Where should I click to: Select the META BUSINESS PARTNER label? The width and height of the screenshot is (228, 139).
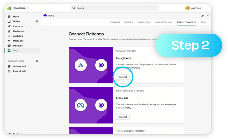(x=130, y=91)
